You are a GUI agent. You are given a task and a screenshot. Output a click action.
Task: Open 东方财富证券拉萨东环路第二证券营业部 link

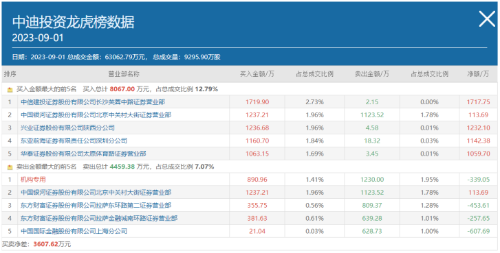(96, 205)
